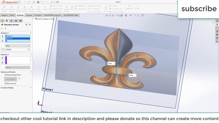Open File Explorer folder icon in task pane
This screenshot has height=123, width=219.
tap(217, 28)
